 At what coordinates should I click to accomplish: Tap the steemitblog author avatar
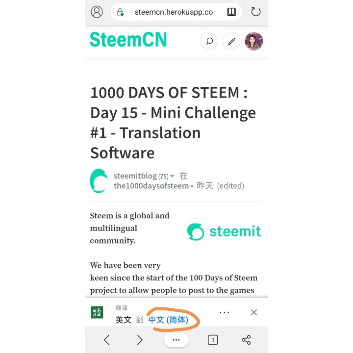tap(99, 181)
